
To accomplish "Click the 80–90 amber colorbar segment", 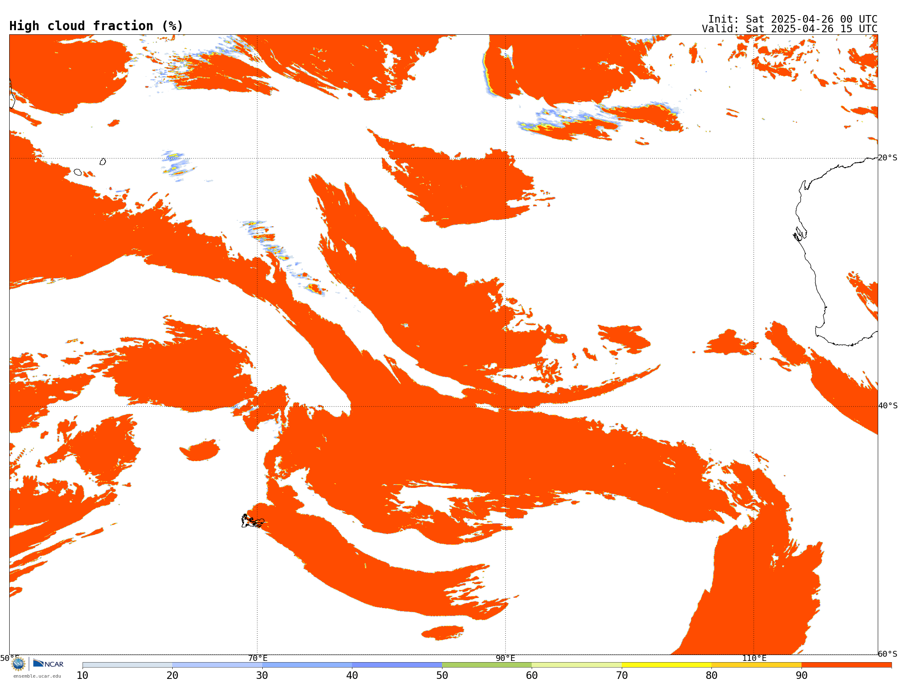I will click(x=756, y=665).
